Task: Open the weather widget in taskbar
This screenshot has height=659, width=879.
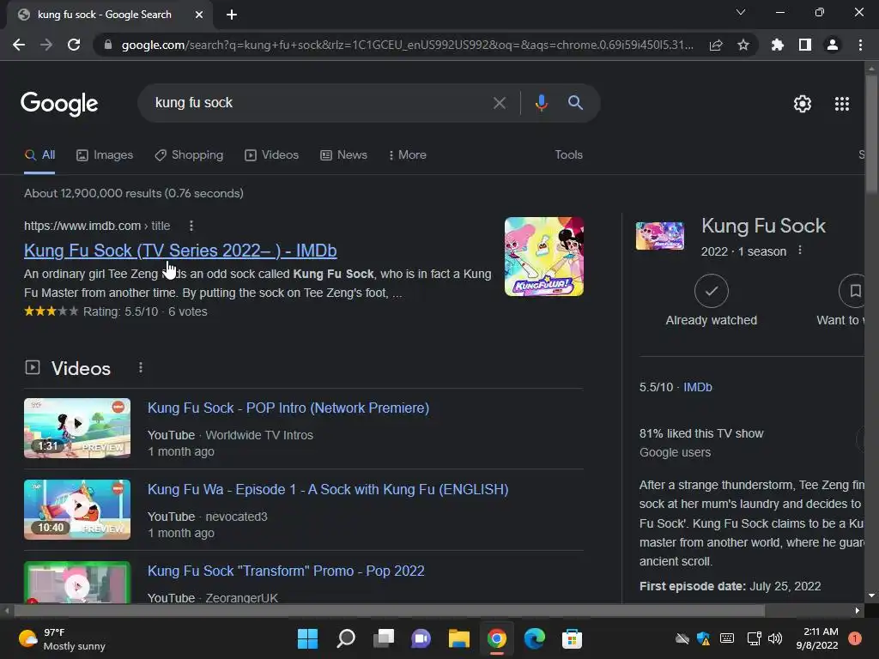Action: coord(62,639)
